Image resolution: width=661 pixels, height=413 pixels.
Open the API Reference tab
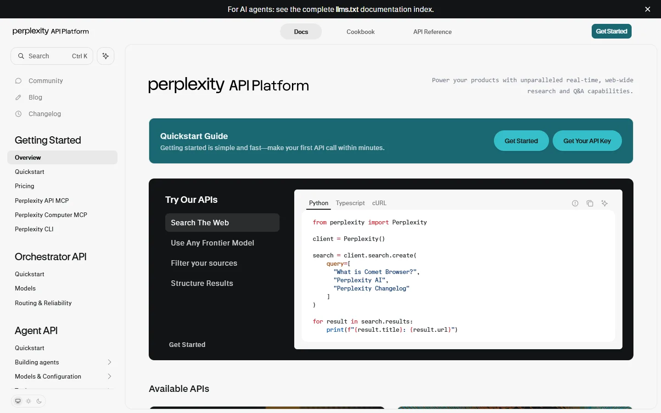click(432, 32)
